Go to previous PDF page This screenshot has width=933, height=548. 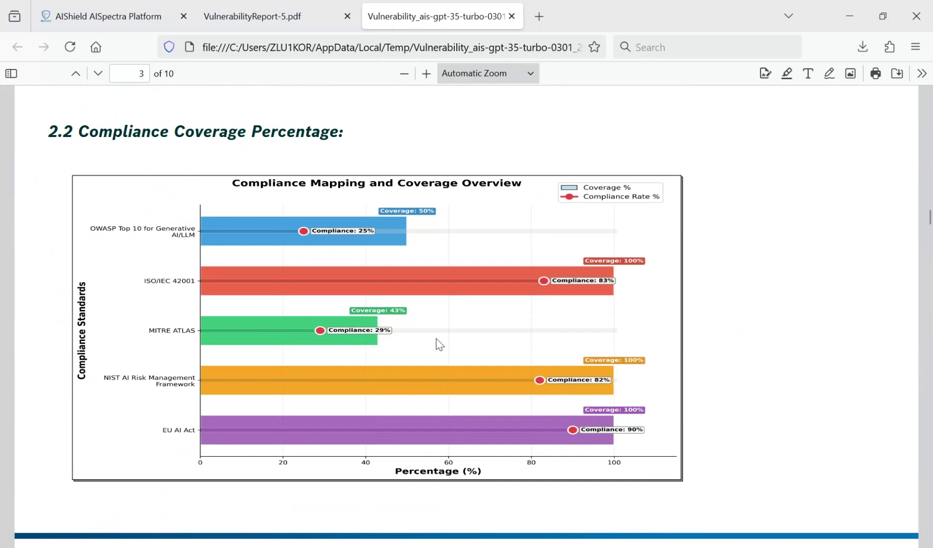coord(76,74)
